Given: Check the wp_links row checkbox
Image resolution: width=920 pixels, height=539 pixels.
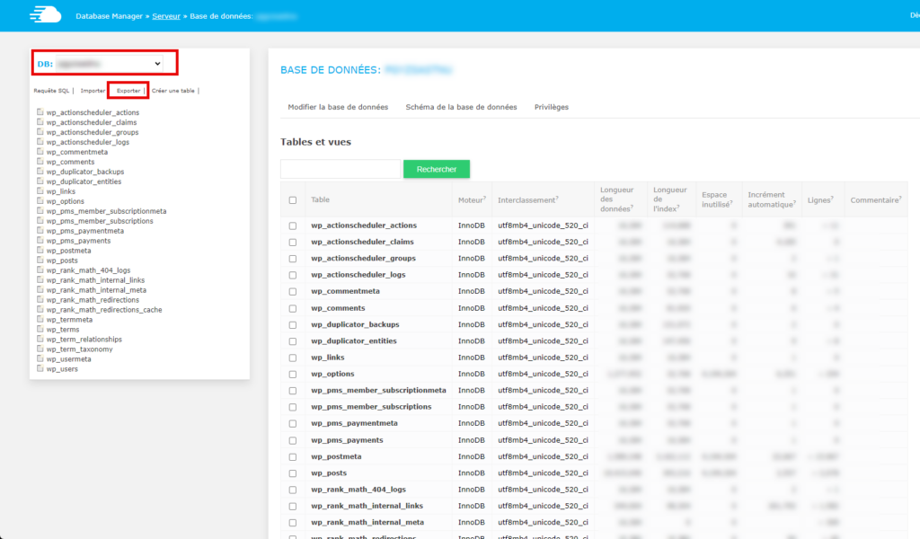Looking at the screenshot, I should pyautogui.click(x=293, y=358).
